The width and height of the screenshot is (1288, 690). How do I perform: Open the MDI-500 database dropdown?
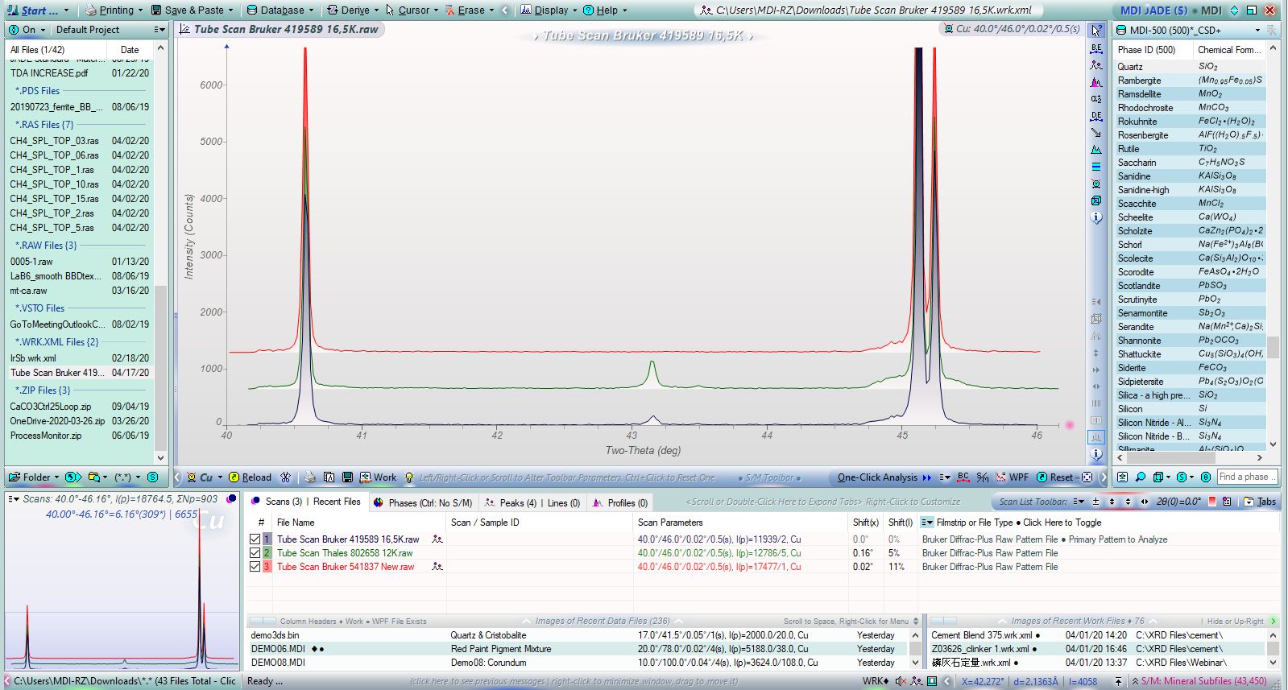[1257, 31]
